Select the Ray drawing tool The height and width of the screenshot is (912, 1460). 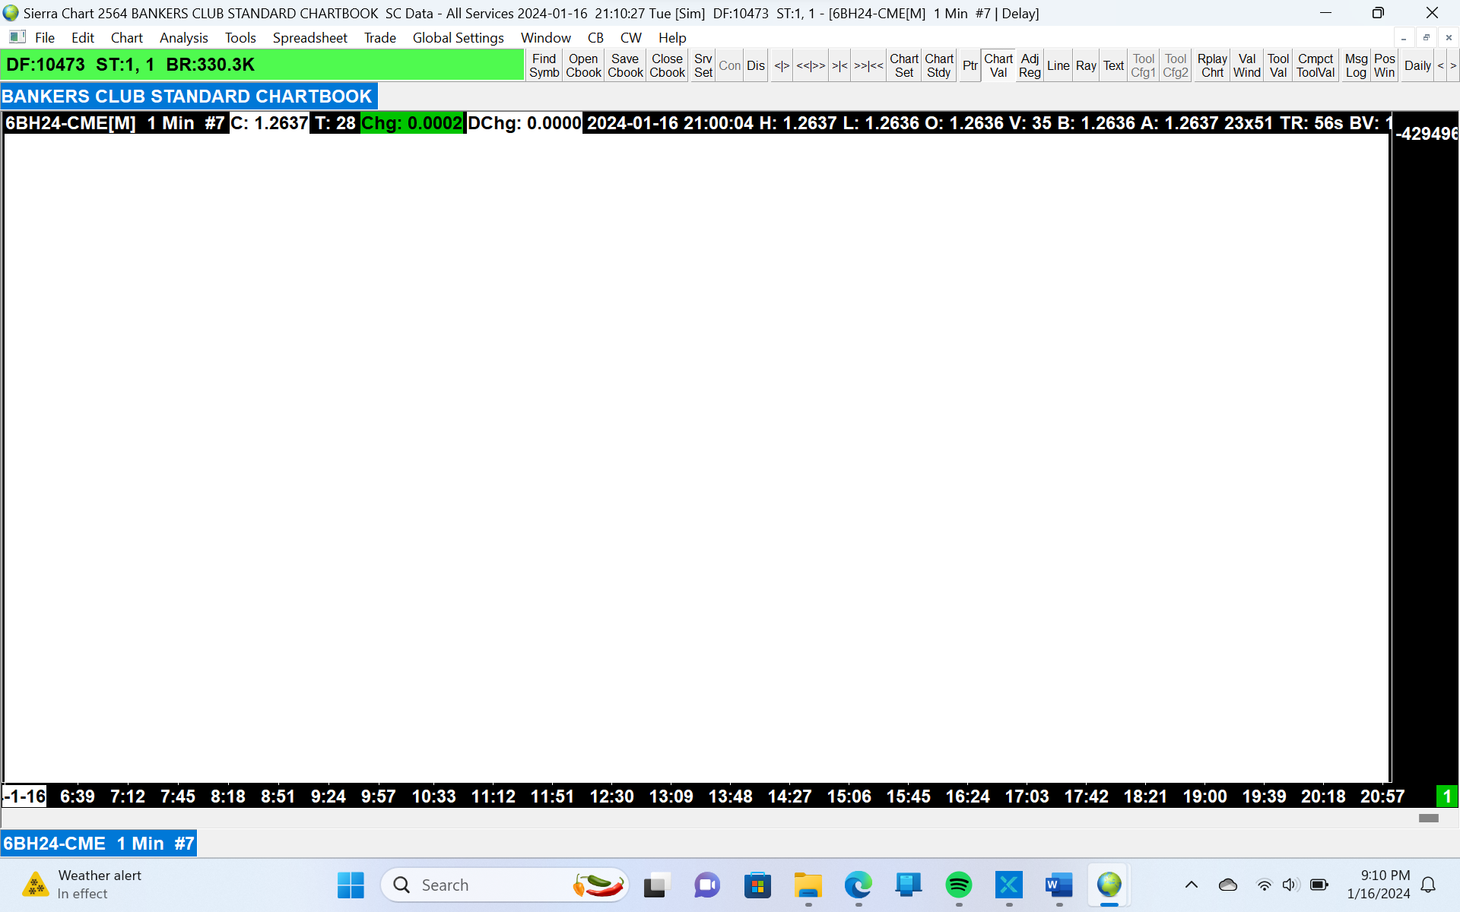pyautogui.click(x=1086, y=65)
